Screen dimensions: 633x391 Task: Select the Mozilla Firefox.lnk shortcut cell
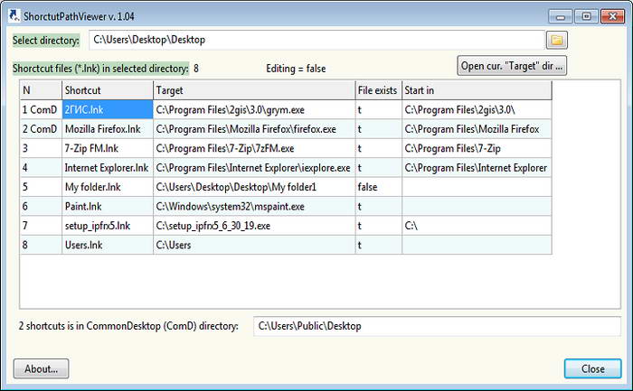point(108,129)
